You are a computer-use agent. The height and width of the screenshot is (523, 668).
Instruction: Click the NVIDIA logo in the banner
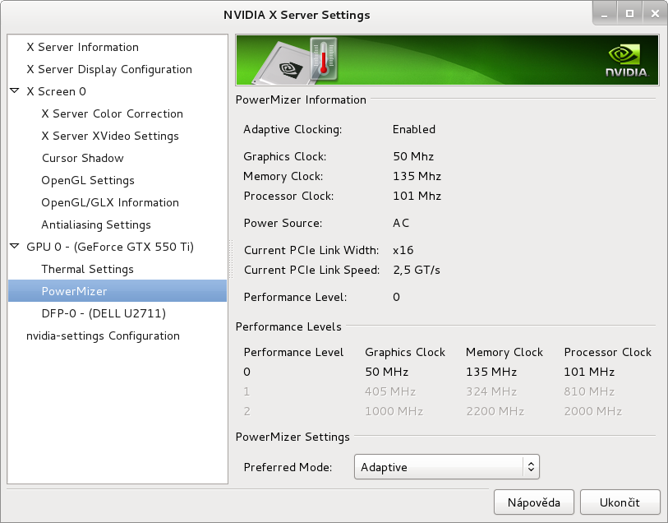tap(627, 61)
